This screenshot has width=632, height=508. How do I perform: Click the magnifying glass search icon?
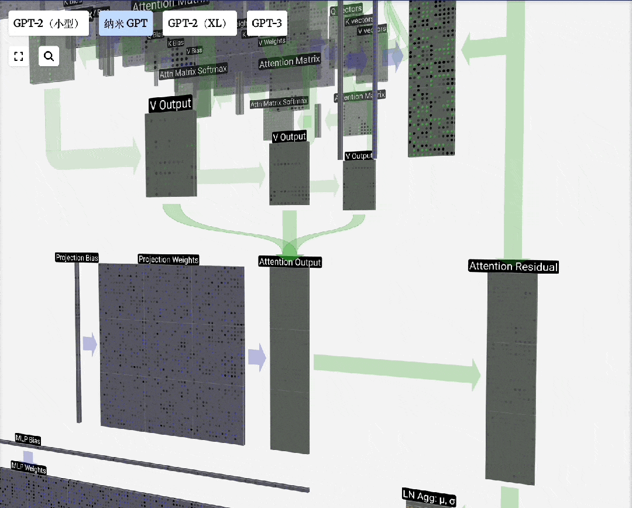point(49,56)
